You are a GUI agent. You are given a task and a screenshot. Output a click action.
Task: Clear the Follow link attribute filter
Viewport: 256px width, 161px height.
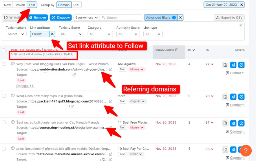pos(52,34)
